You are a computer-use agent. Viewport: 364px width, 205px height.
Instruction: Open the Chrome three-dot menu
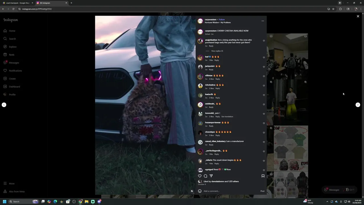[361, 9]
